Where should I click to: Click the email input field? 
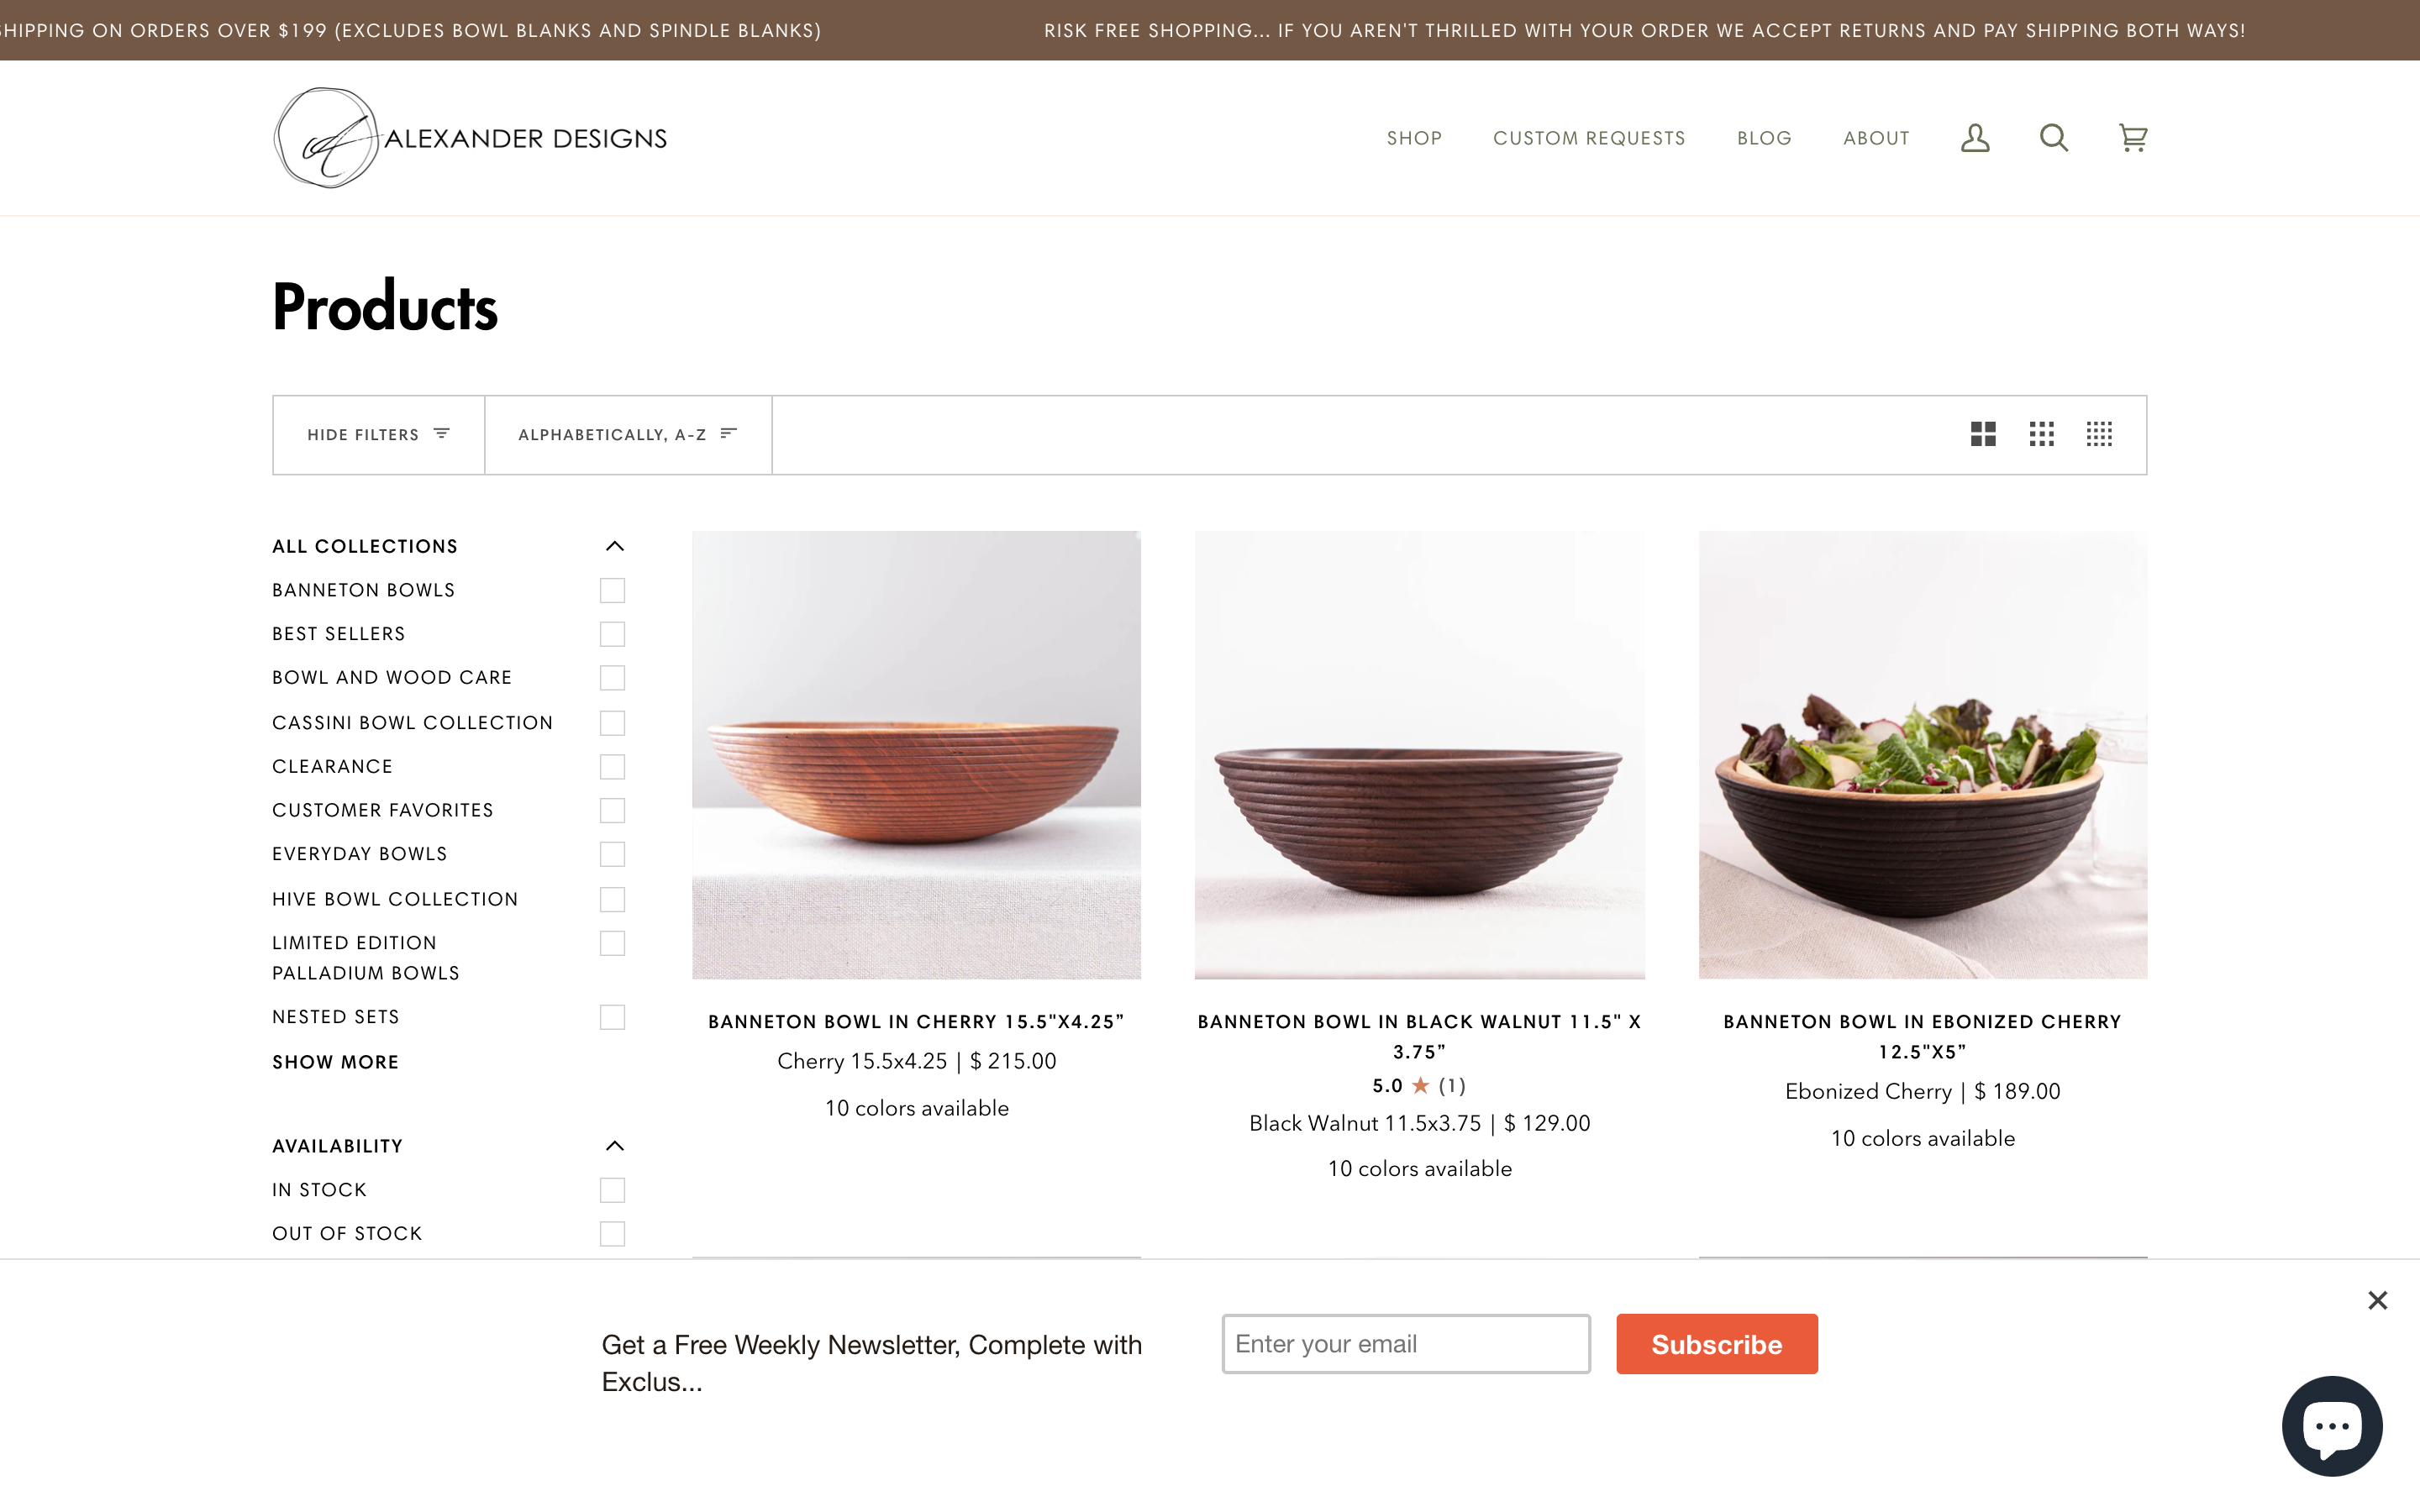1404,1343
